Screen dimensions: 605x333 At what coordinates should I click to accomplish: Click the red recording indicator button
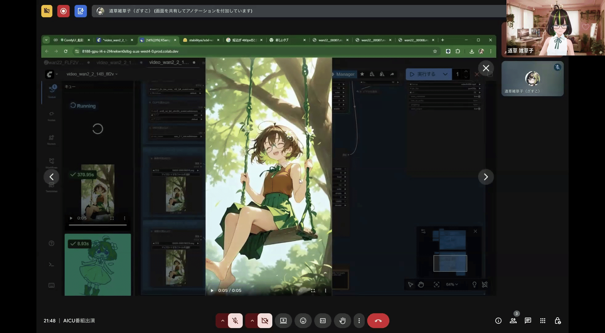tap(63, 11)
